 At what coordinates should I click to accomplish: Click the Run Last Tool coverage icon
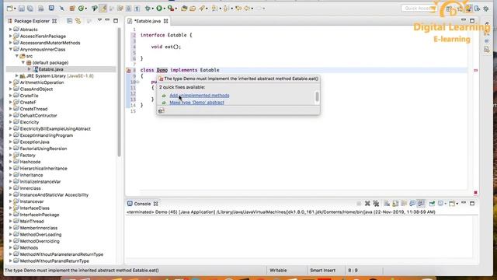pyautogui.click(x=171, y=9)
